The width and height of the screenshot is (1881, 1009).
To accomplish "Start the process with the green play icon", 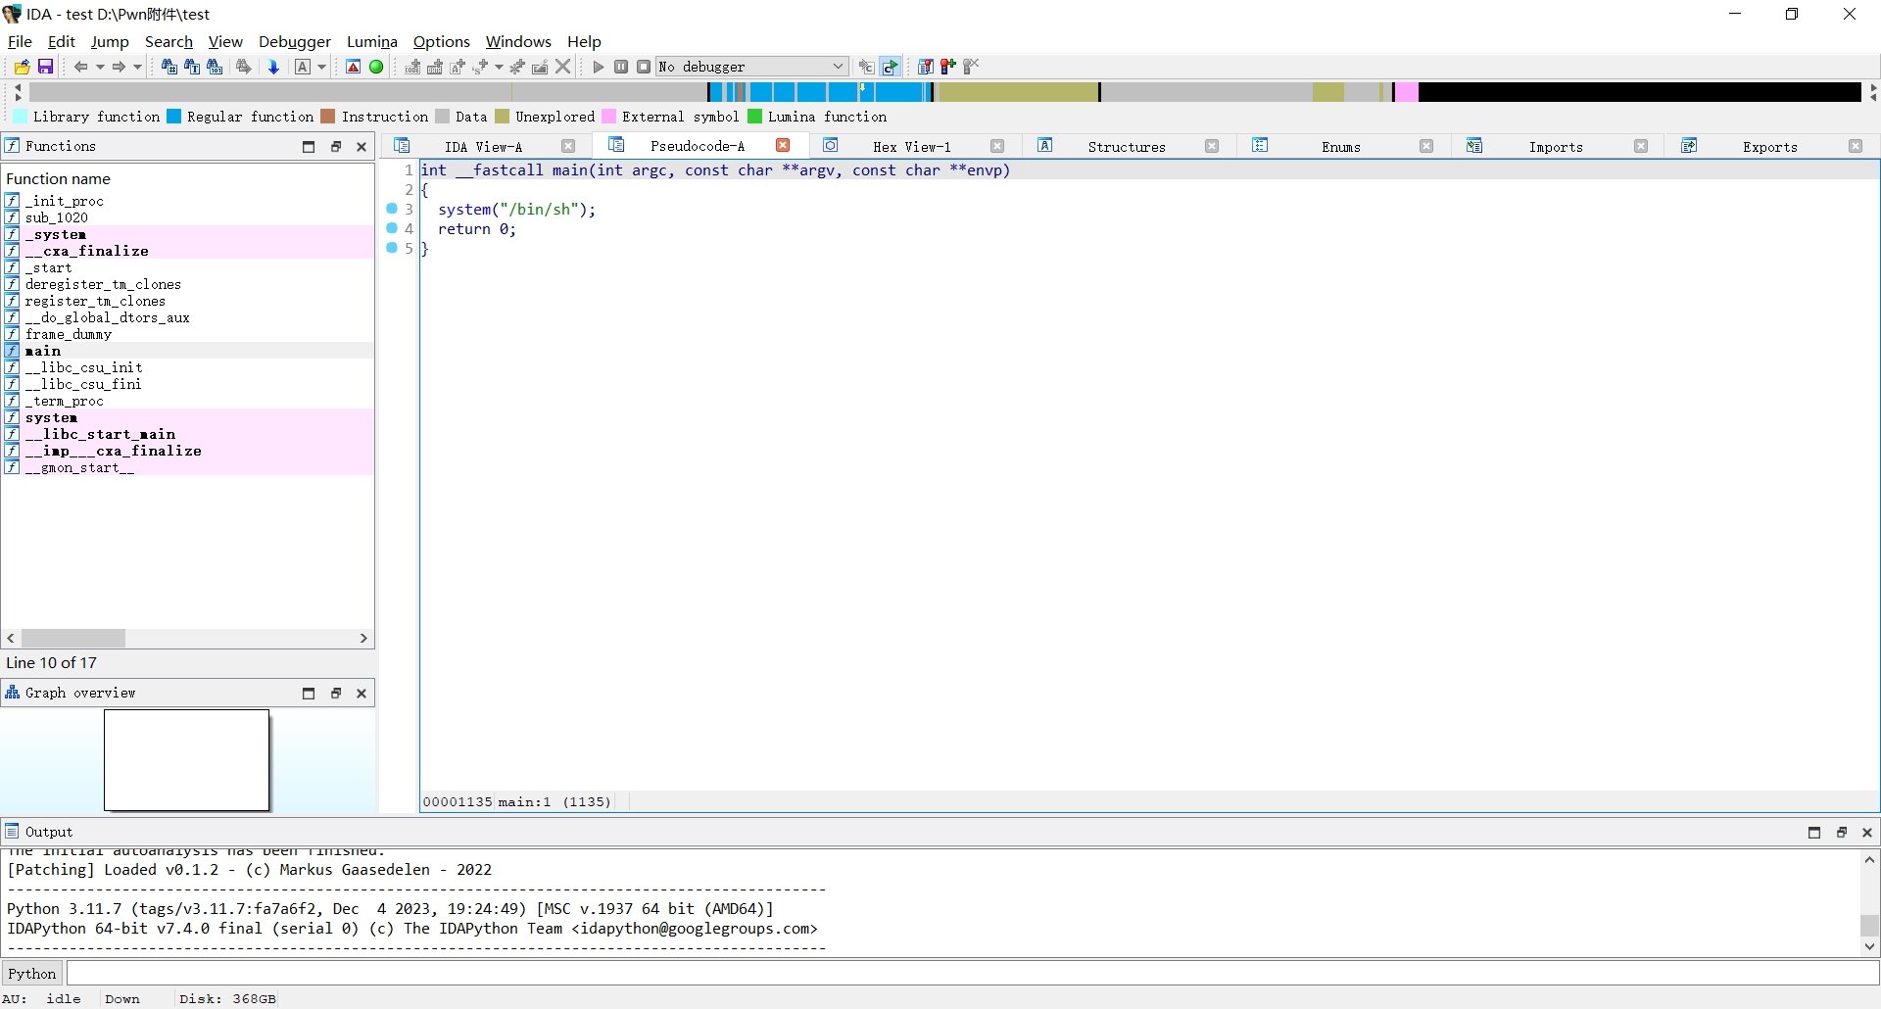I will pos(598,67).
